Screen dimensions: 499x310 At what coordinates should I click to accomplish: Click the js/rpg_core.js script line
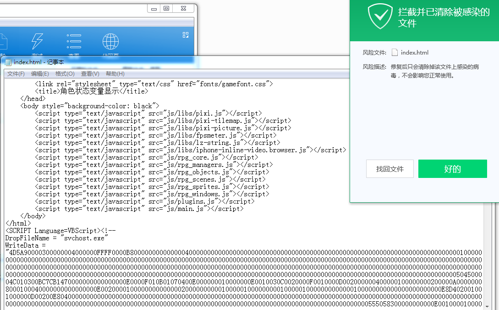(x=146, y=157)
